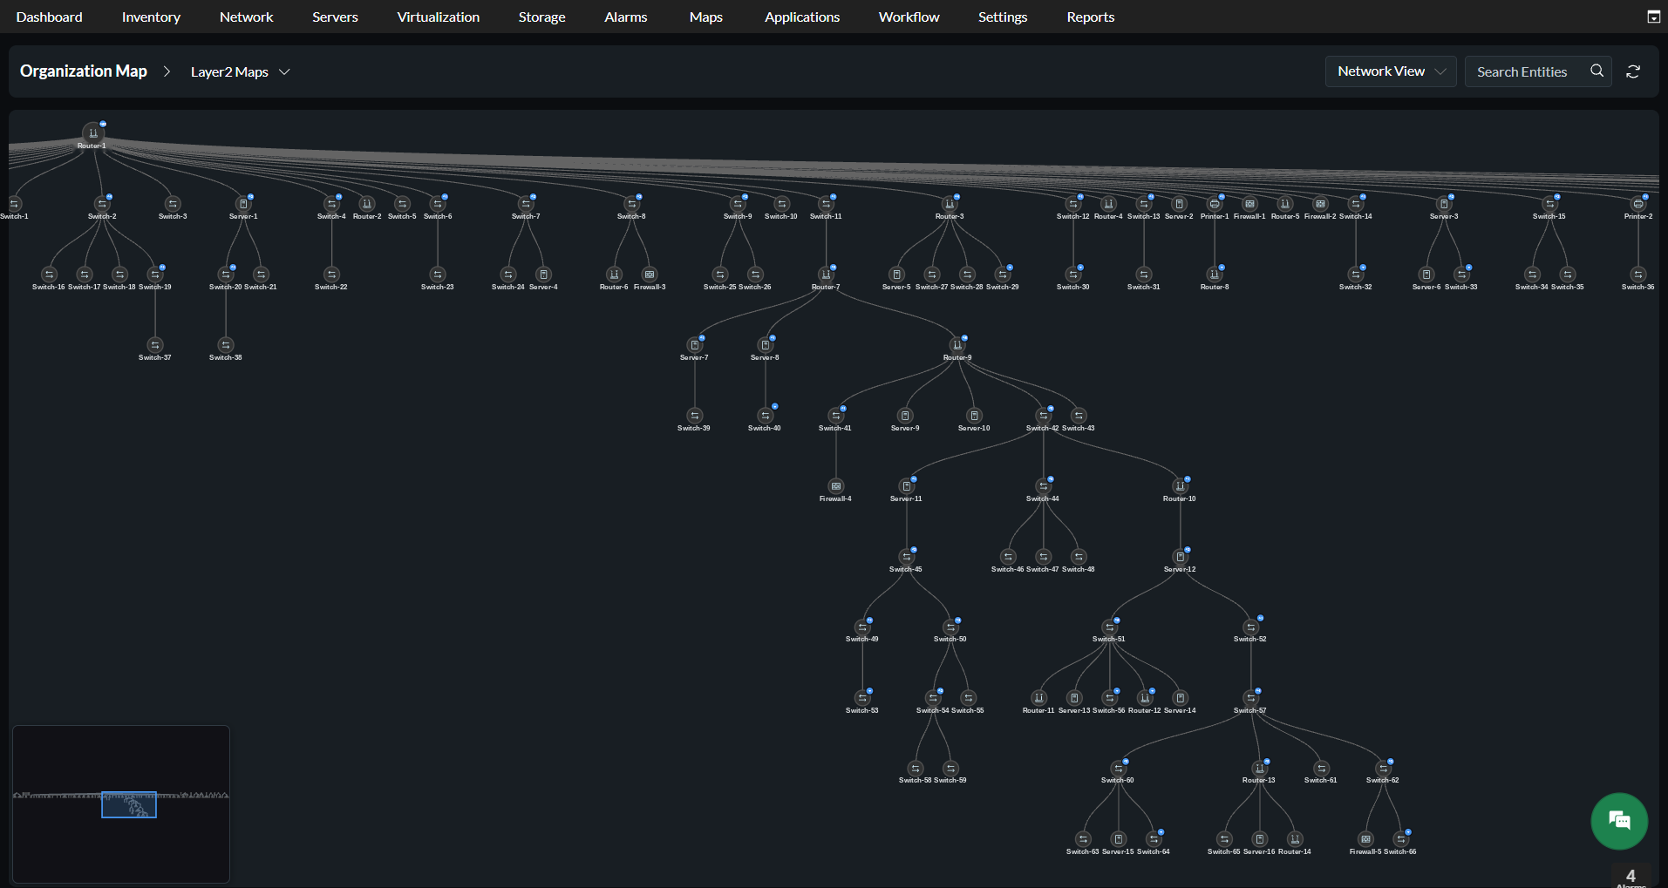Select the Virtualization tab
The height and width of the screenshot is (888, 1668).
(439, 17)
